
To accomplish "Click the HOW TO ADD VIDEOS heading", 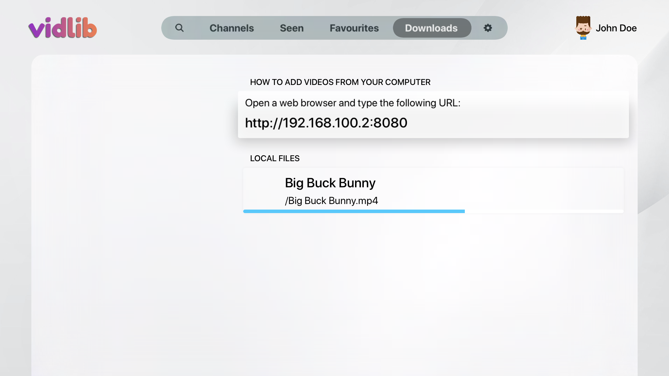I will (340, 82).
